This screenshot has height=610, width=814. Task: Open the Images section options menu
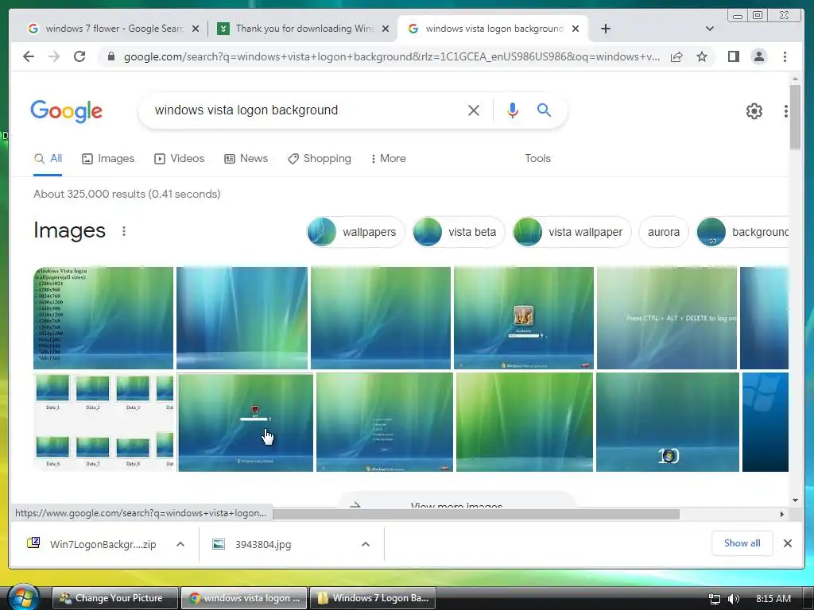click(x=123, y=231)
